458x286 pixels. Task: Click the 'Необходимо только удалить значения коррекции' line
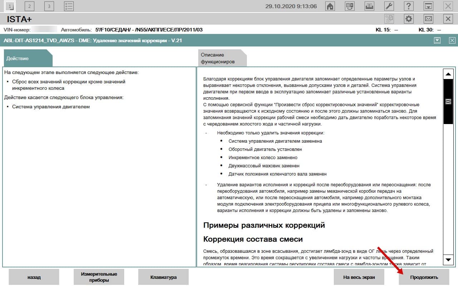[x=271, y=133]
